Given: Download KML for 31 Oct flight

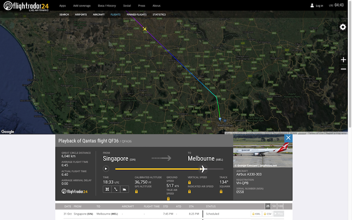Looking at the screenshot, I should coord(256,214).
